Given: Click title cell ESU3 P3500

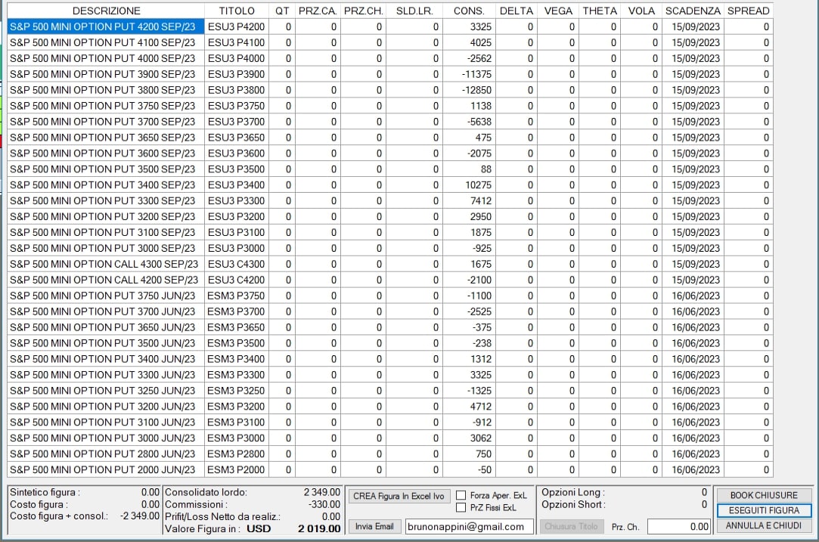Looking at the screenshot, I should point(237,169).
